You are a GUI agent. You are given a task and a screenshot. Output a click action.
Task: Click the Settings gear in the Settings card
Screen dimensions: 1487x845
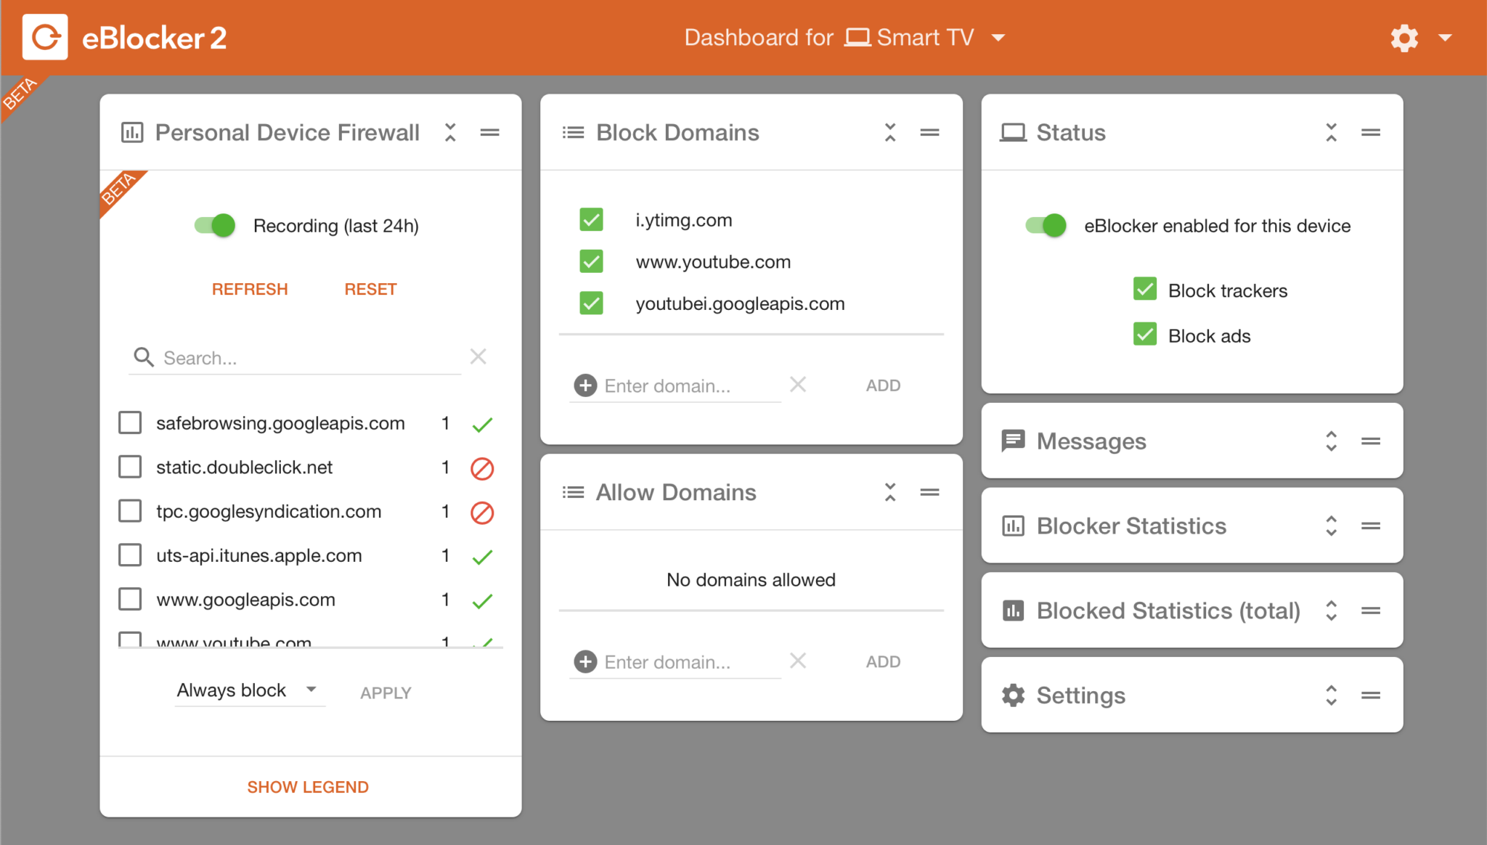1014,695
